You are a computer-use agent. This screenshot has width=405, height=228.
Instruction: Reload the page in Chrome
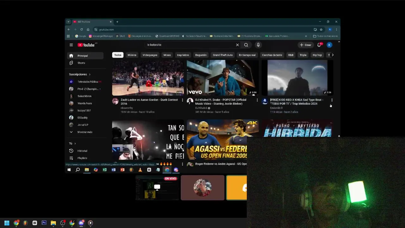(x=82, y=29)
